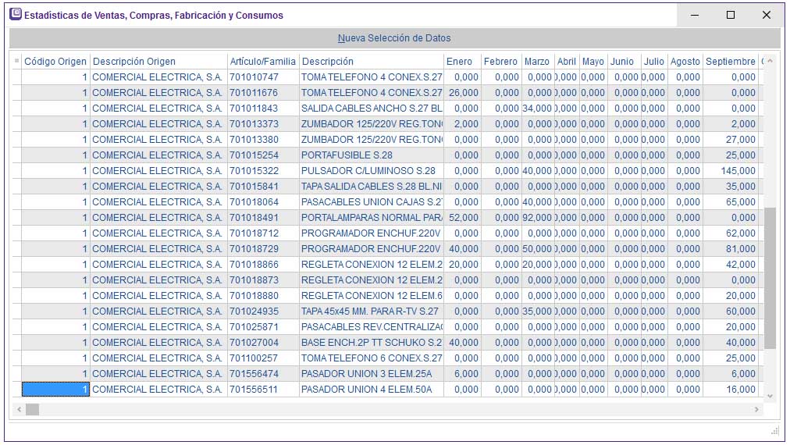790x445 pixels.
Task: Select article code cell 701018491
Action: click(x=263, y=218)
